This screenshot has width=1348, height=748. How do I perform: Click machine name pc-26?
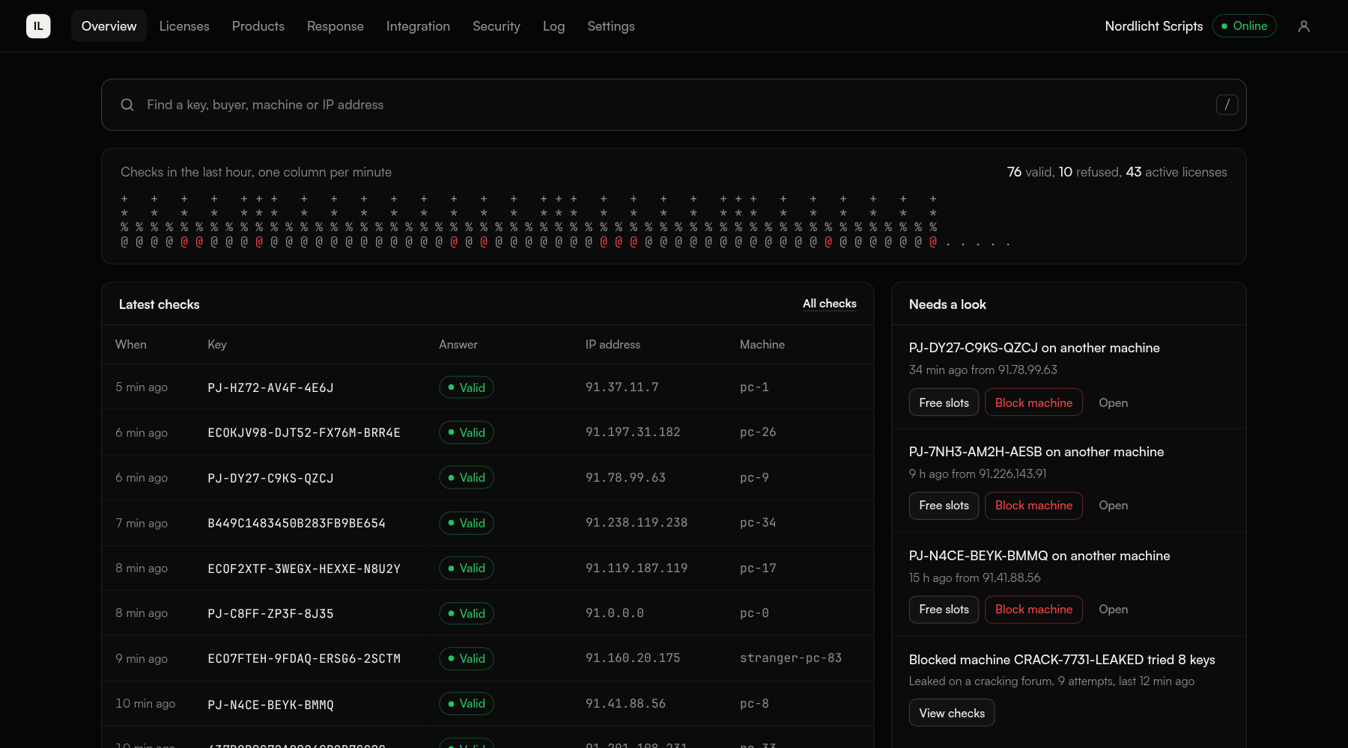pyautogui.click(x=758, y=432)
